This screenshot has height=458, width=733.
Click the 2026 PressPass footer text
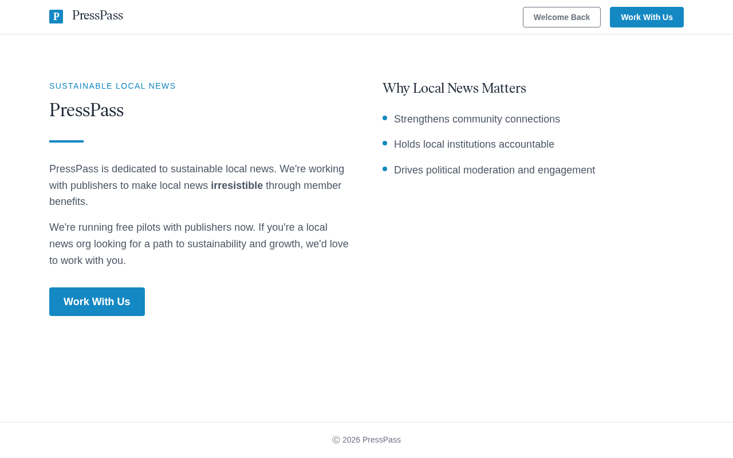pos(372,440)
